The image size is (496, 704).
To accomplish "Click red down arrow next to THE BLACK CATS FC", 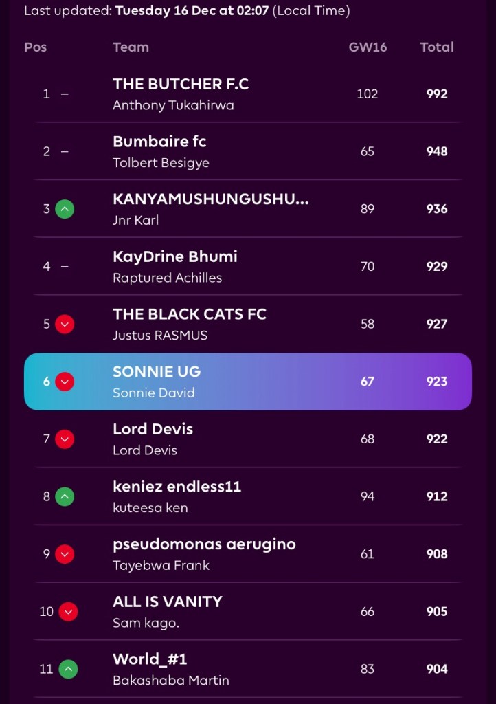I will 65,324.
